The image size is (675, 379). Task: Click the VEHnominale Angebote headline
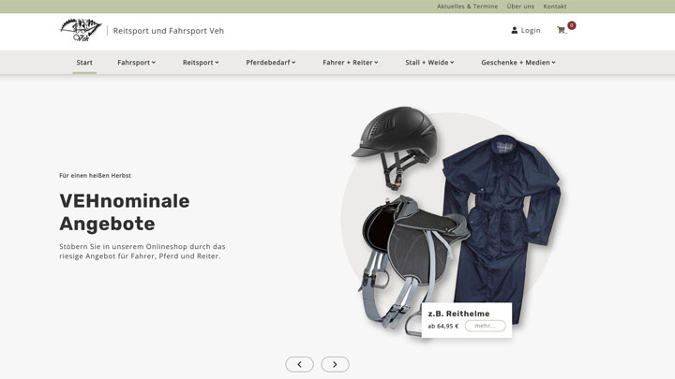coord(125,212)
